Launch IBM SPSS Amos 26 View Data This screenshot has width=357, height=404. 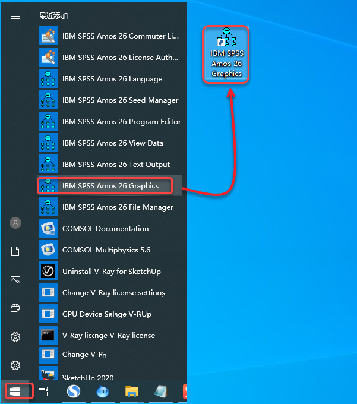point(110,143)
